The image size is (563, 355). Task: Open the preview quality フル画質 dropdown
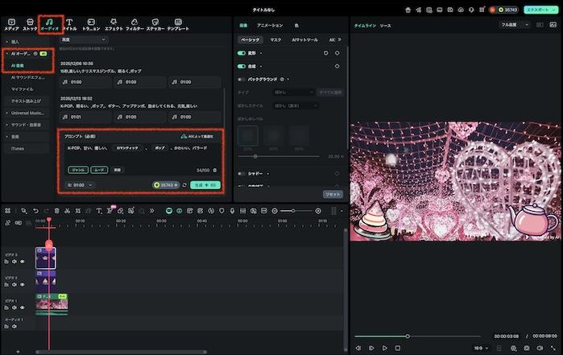pos(515,25)
